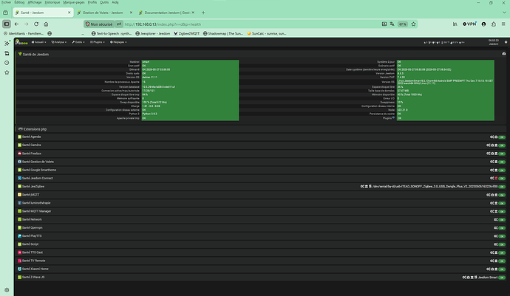The image size is (510, 296).
Task: Click the red daemon icon on Jeedom Connect row
Action: 496,178
